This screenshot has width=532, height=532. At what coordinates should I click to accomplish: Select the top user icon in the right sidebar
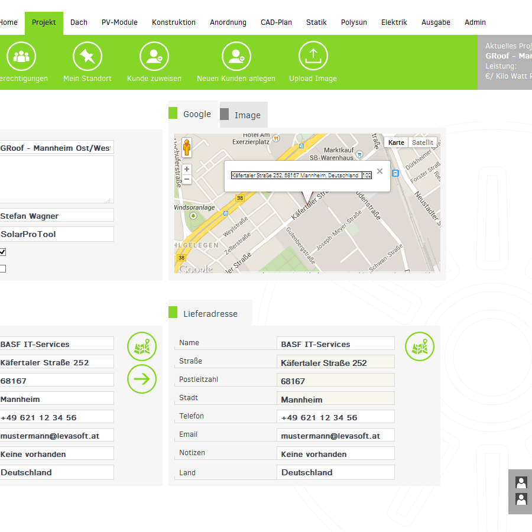[x=520, y=482]
